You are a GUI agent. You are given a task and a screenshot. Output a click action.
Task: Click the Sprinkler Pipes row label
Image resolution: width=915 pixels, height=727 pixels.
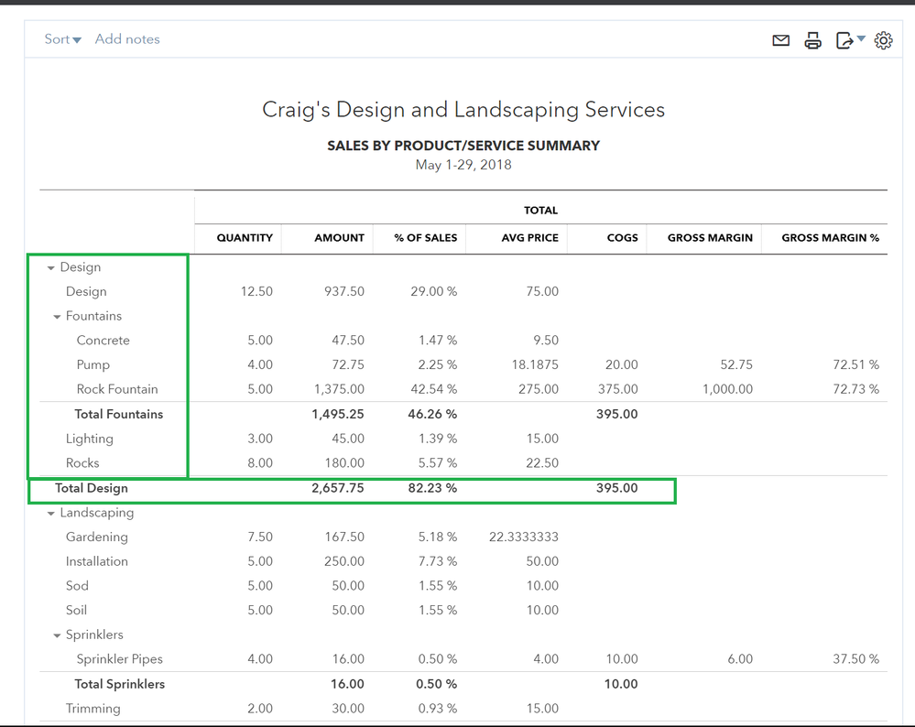click(119, 659)
